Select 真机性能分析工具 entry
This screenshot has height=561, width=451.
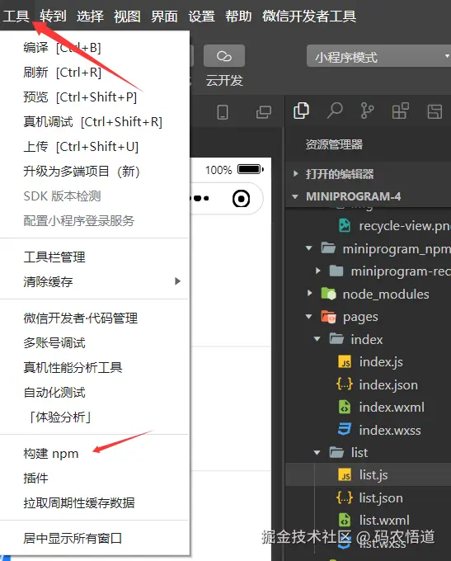[x=73, y=367]
